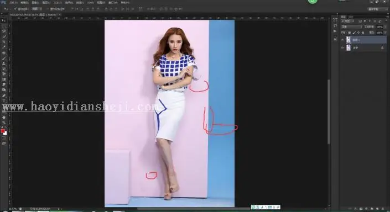Viewport: 390px width, 212px height.
Task: Select the Gradient tool
Action: pyautogui.click(x=4, y=79)
